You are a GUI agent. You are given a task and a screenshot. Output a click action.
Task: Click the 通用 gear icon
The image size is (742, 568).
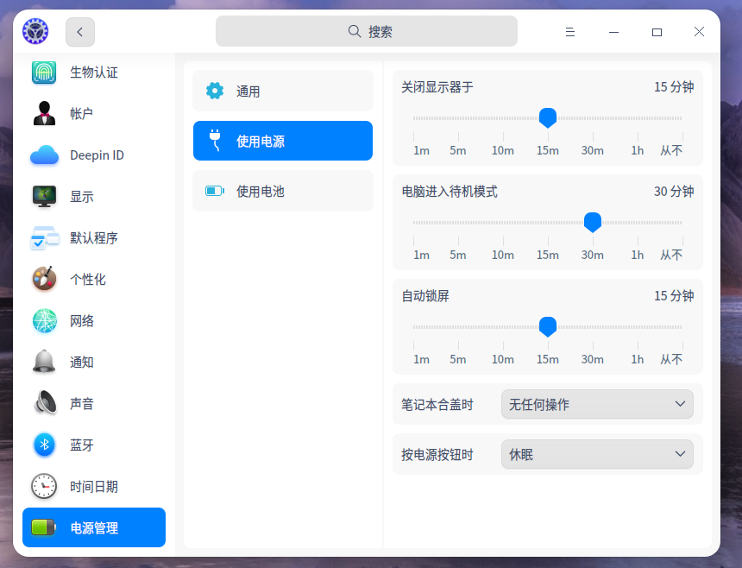pyautogui.click(x=215, y=91)
